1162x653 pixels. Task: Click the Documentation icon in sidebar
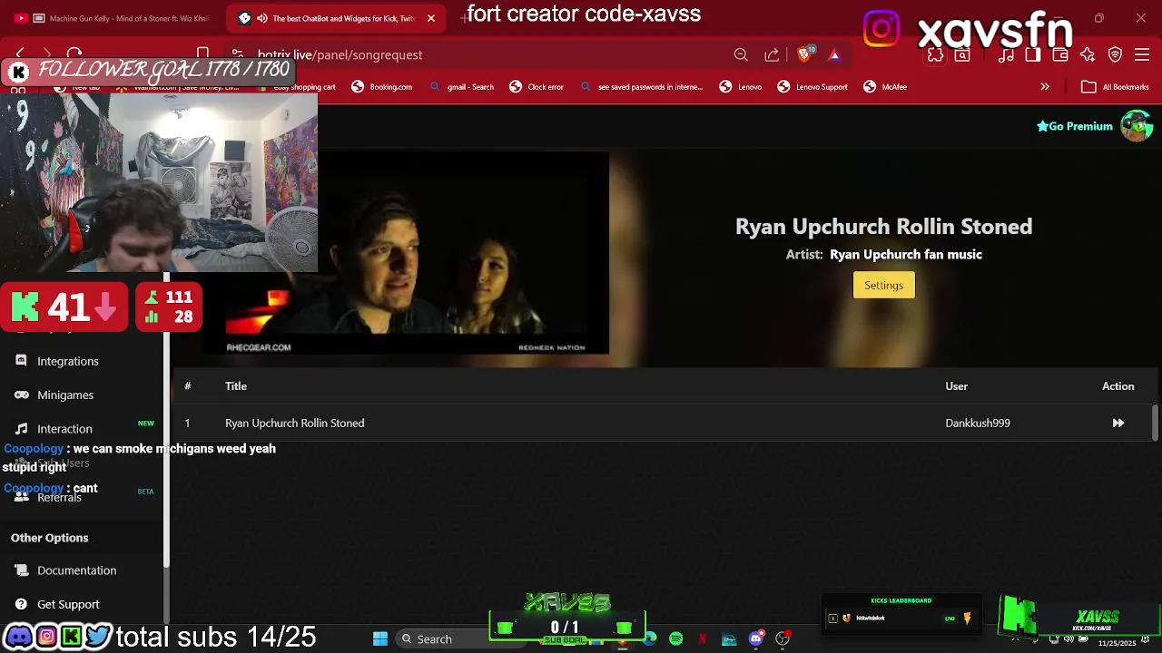pos(21,570)
